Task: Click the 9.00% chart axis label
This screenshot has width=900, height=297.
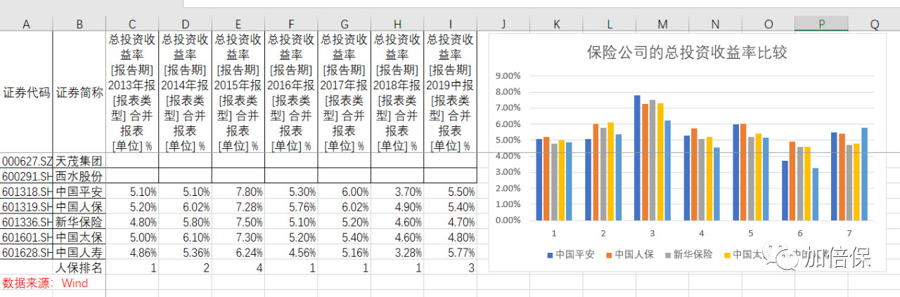Action: pos(507,75)
